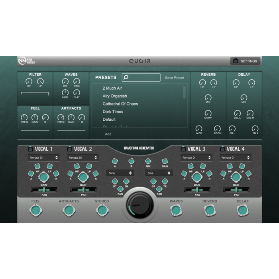Select the 2 Much Air preset
Image resolution: width=279 pixels, height=279 pixels.
point(112,88)
